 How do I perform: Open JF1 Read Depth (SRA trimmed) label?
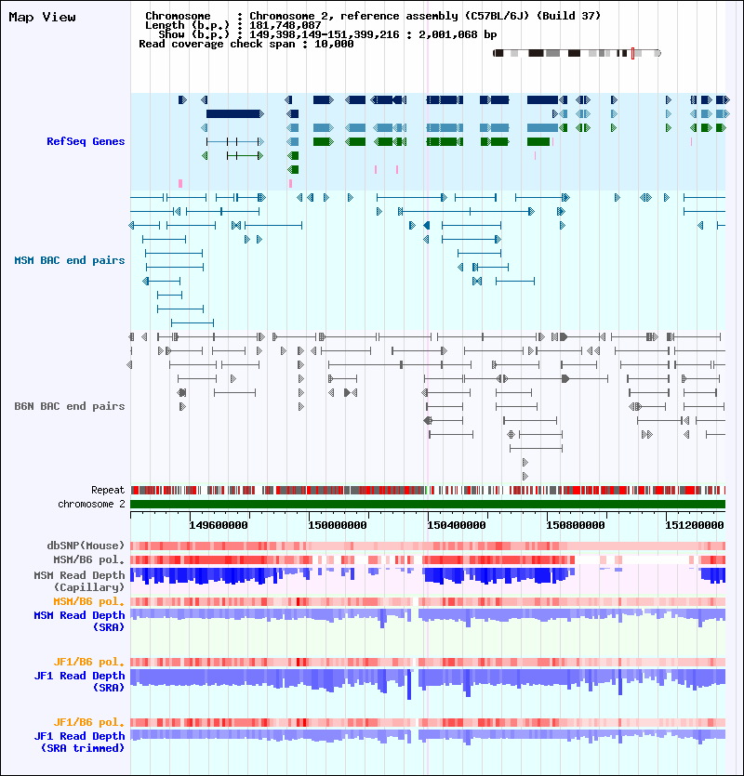pyautogui.click(x=79, y=742)
